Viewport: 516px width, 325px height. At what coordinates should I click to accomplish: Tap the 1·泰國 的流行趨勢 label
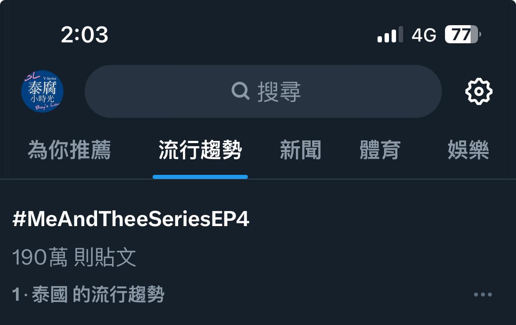88,294
